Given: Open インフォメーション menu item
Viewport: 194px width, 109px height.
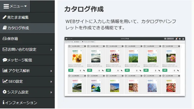Looking at the screenshot, I should click(27, 103).
